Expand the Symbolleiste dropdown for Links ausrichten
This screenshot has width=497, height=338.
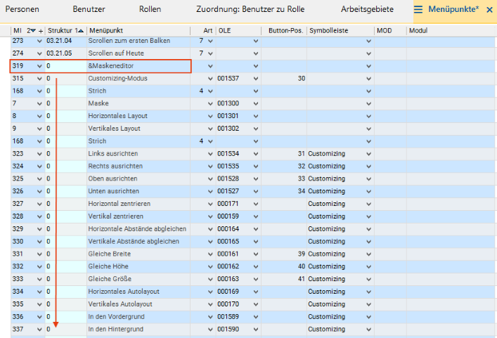click(368, 154)
